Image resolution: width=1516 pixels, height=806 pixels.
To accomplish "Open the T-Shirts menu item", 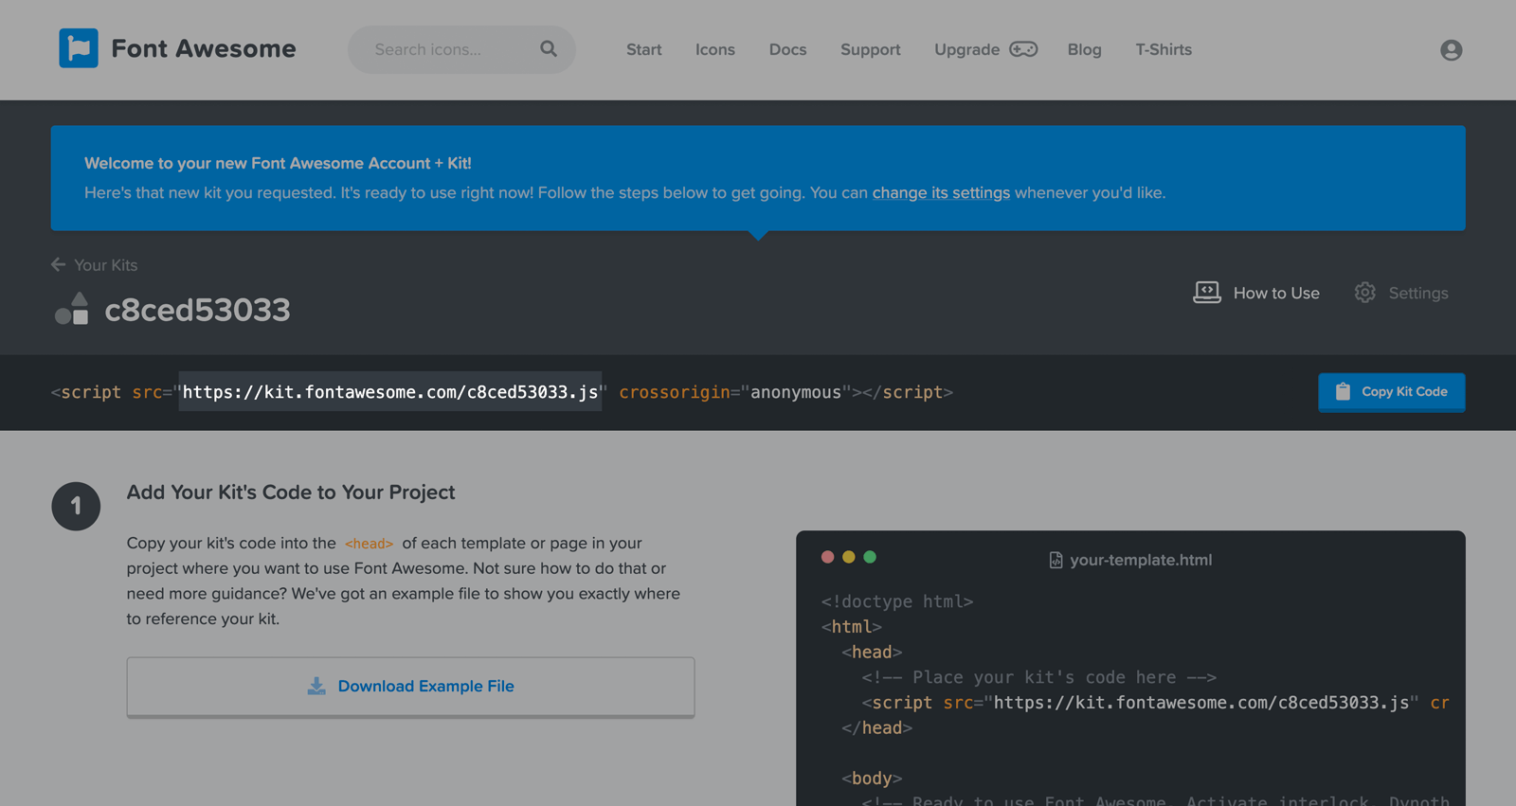I will click(x=1164, y=49).
